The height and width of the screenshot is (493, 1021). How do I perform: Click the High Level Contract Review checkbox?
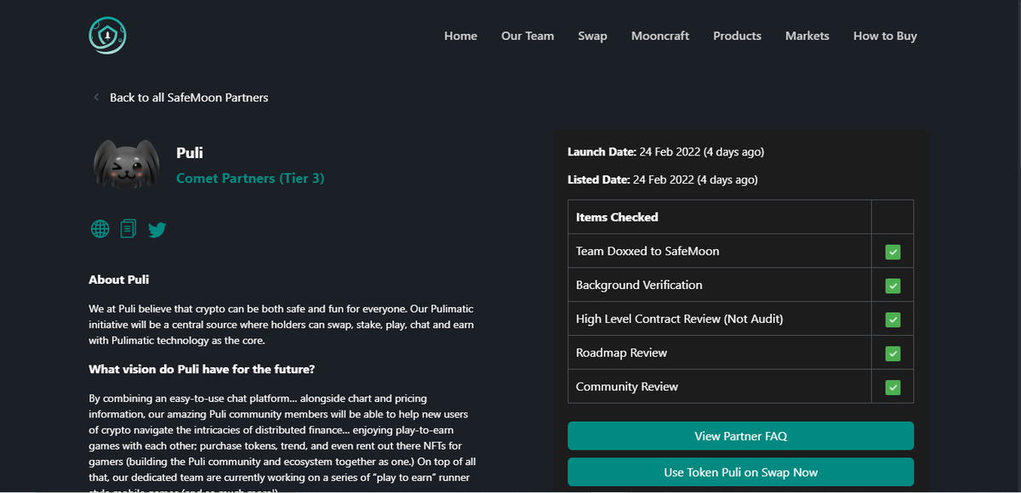(893, 320)
